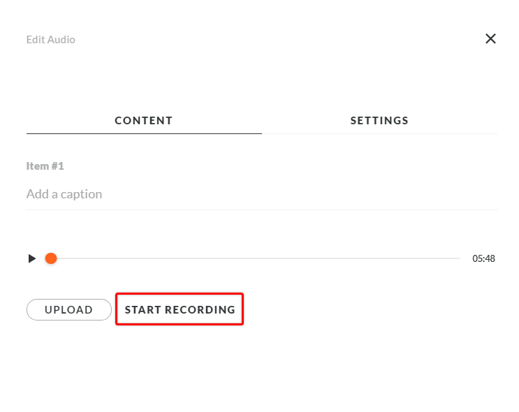Switch to the SETTINGS tab

(x=379, y=120)
